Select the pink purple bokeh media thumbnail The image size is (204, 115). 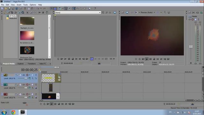coord(27,35)
